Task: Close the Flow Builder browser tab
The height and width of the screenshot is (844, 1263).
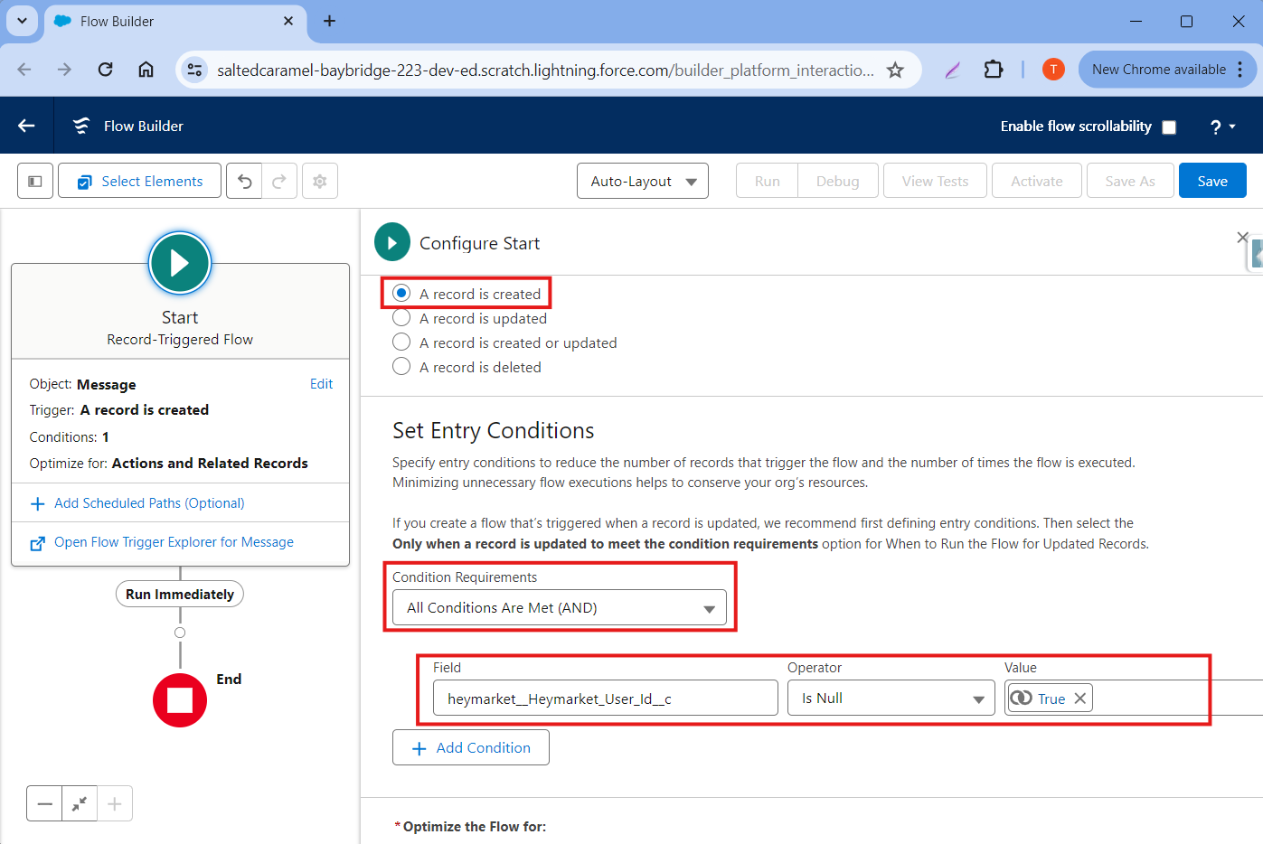Action: (x=288, y=21)
